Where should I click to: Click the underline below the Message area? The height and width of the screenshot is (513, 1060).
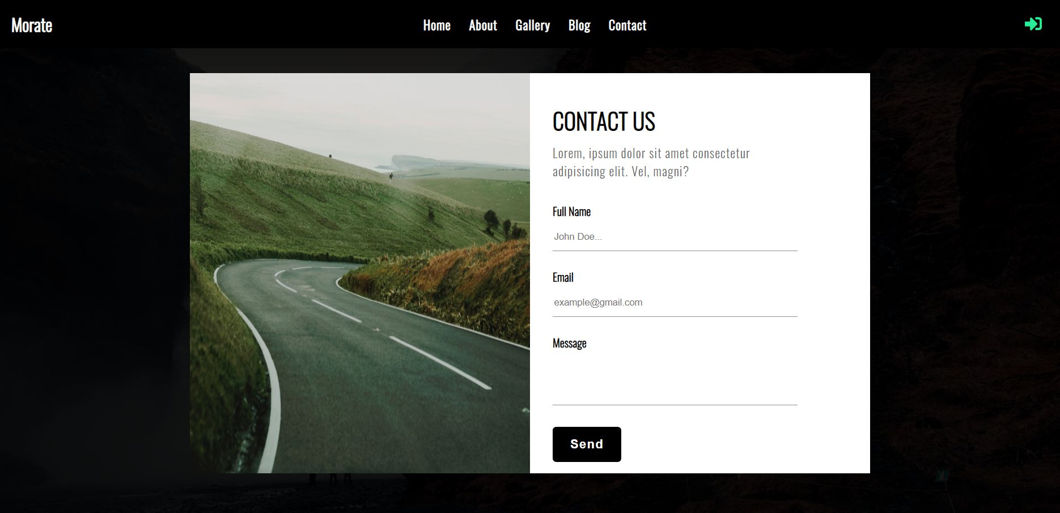(675, 405)
